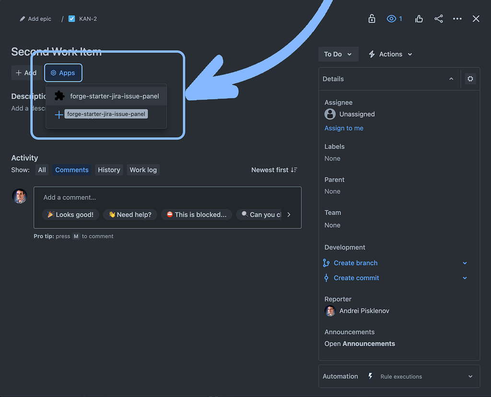Vote using the thumbs up icon
The width and height of the screenshot is (491, 397).
[419, 19]
